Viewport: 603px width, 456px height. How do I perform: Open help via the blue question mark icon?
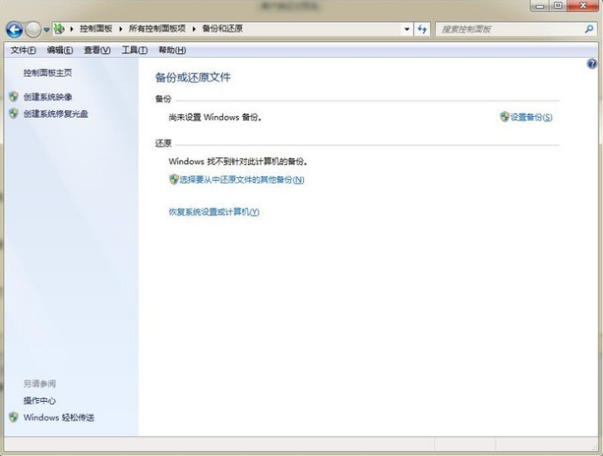pyautogui.click(x=593, y=65)
